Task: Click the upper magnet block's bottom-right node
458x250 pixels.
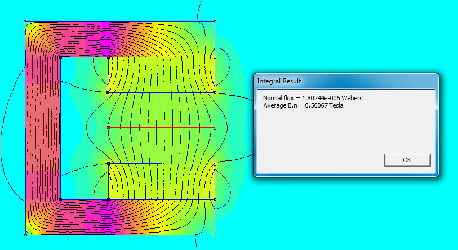Action: (215, 92)
